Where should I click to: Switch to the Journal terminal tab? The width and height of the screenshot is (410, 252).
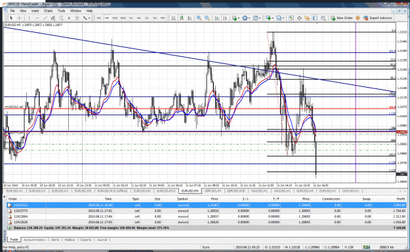102,240
